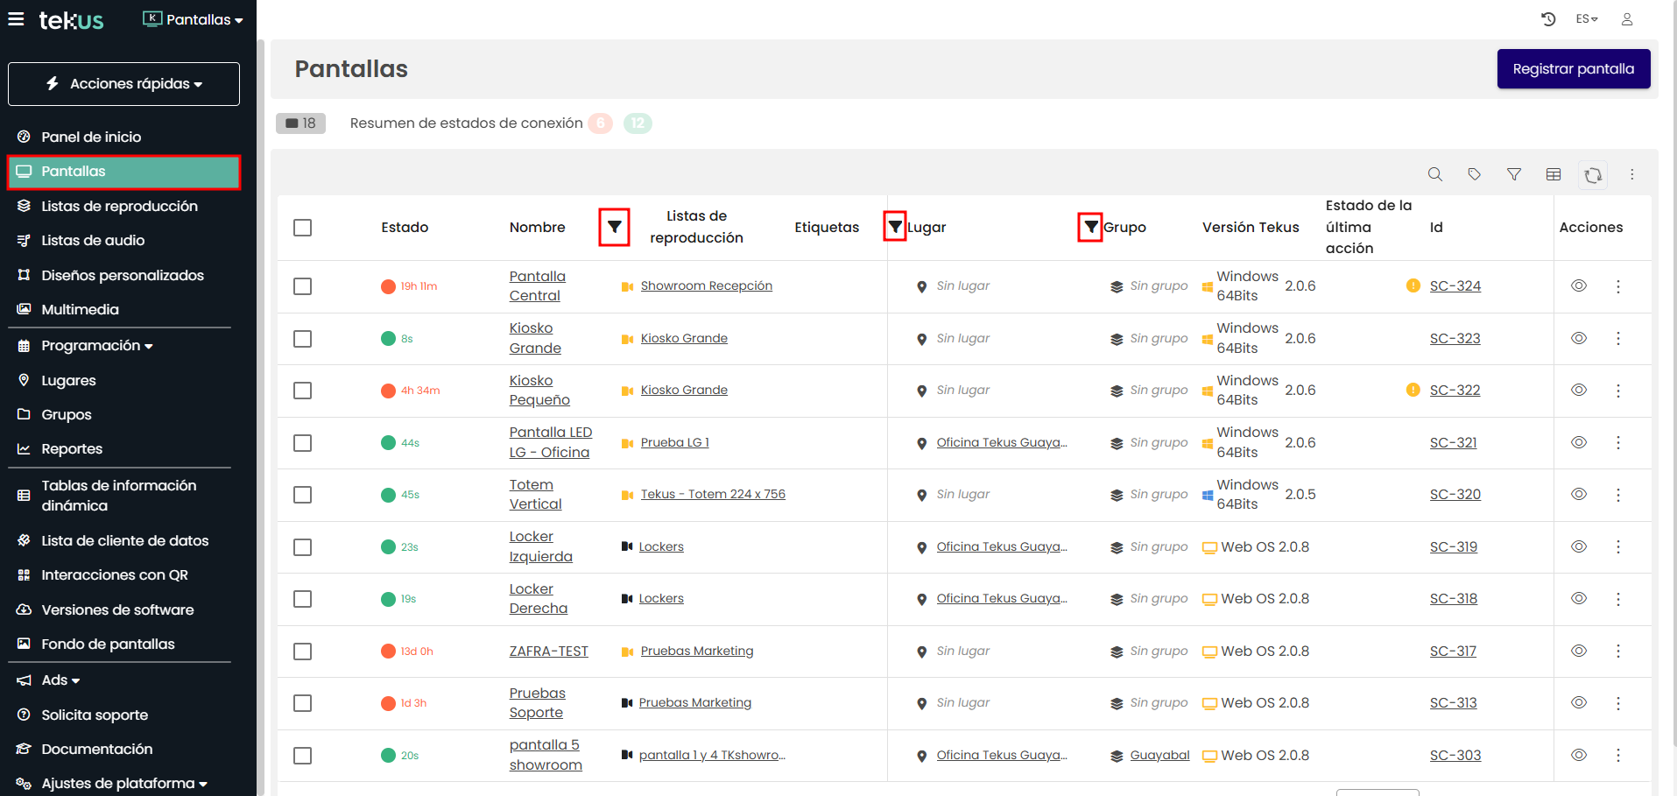This screenshot has height=796, width=1677.
Task: Expand the Programación submenu
Action: point(96,346)
